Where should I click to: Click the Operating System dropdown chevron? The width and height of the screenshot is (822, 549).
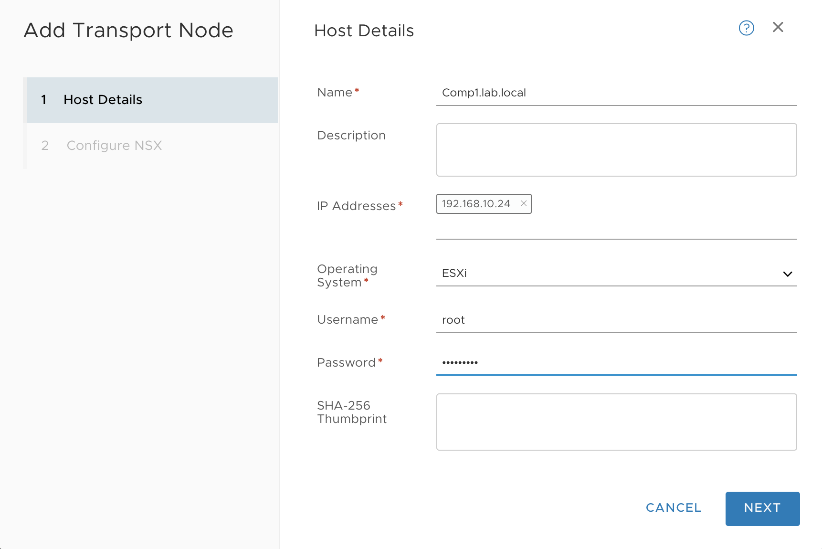pyautogui.click(x=787, y=274)
